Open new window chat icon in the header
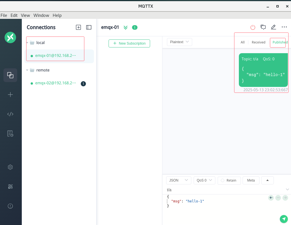This screenshot has width=291, height=225. (x=263, y=27)
